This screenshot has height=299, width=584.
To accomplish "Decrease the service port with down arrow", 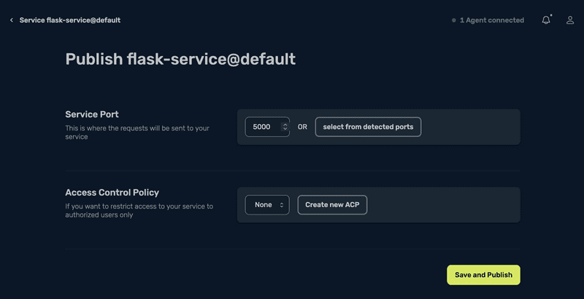I will pos(285,130).
